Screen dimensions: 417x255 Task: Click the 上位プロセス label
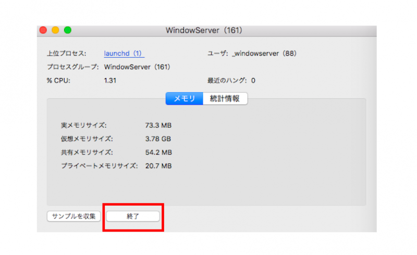tap(66, 54)
